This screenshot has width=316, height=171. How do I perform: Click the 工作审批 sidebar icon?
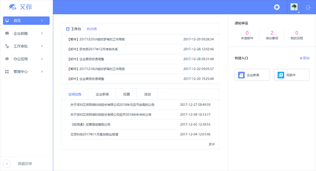pos(7,46)
